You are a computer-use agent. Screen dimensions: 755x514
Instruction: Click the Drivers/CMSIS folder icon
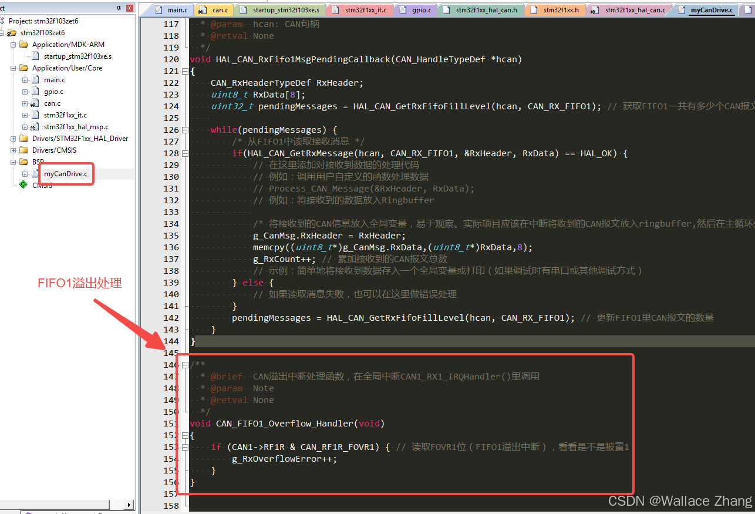pyautogui.click(x=23, y=150)
